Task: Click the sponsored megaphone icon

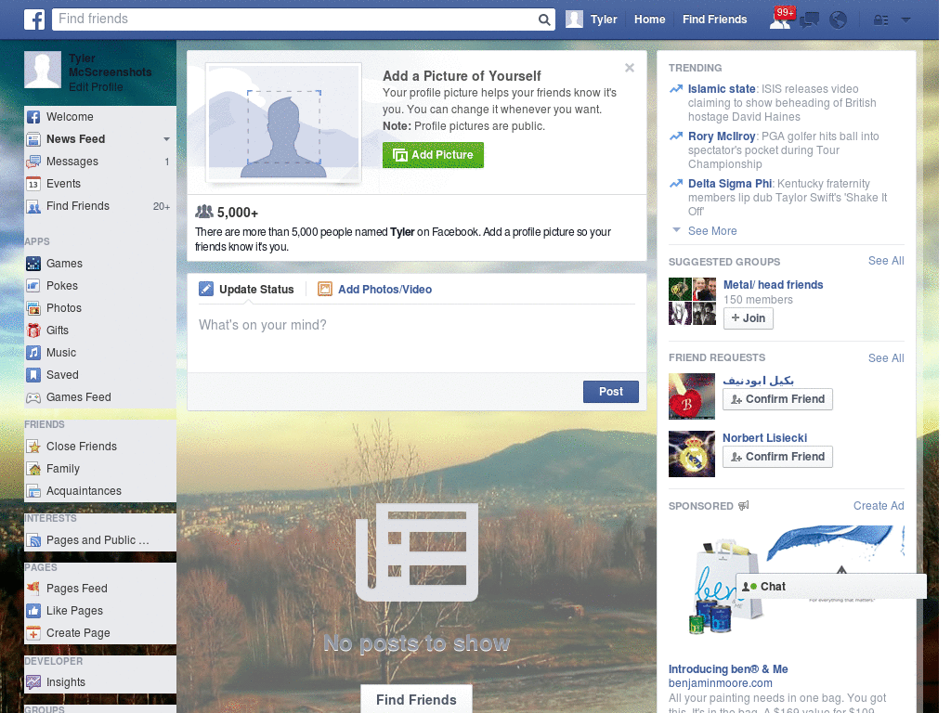Action: click(x=744, y=506)
